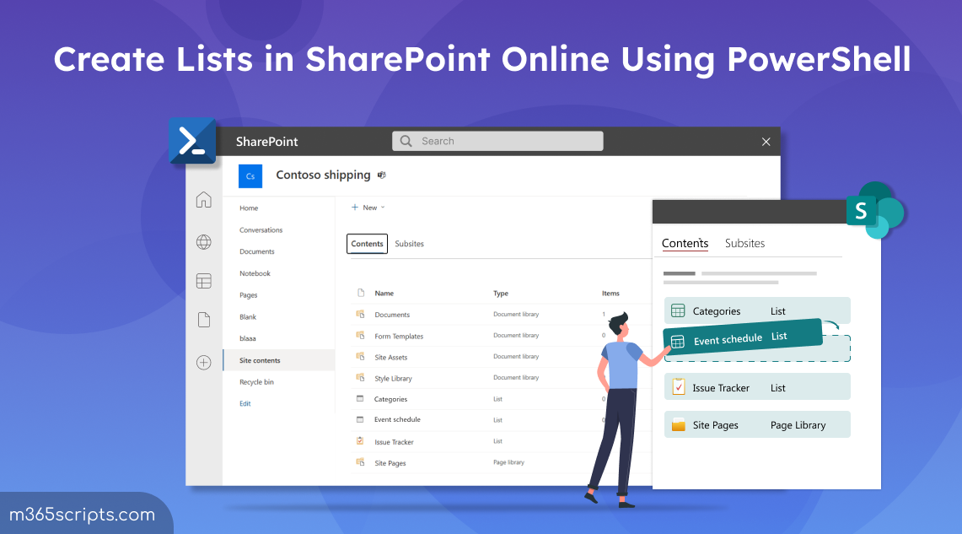
Task: Click the folder icon on the Site Pages card
Action: (679, 424)
